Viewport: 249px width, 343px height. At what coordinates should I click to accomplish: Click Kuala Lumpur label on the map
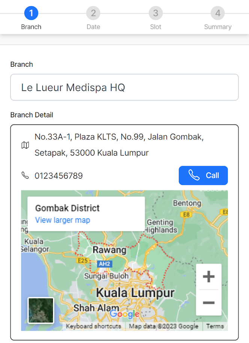click(x=135, y=293)
